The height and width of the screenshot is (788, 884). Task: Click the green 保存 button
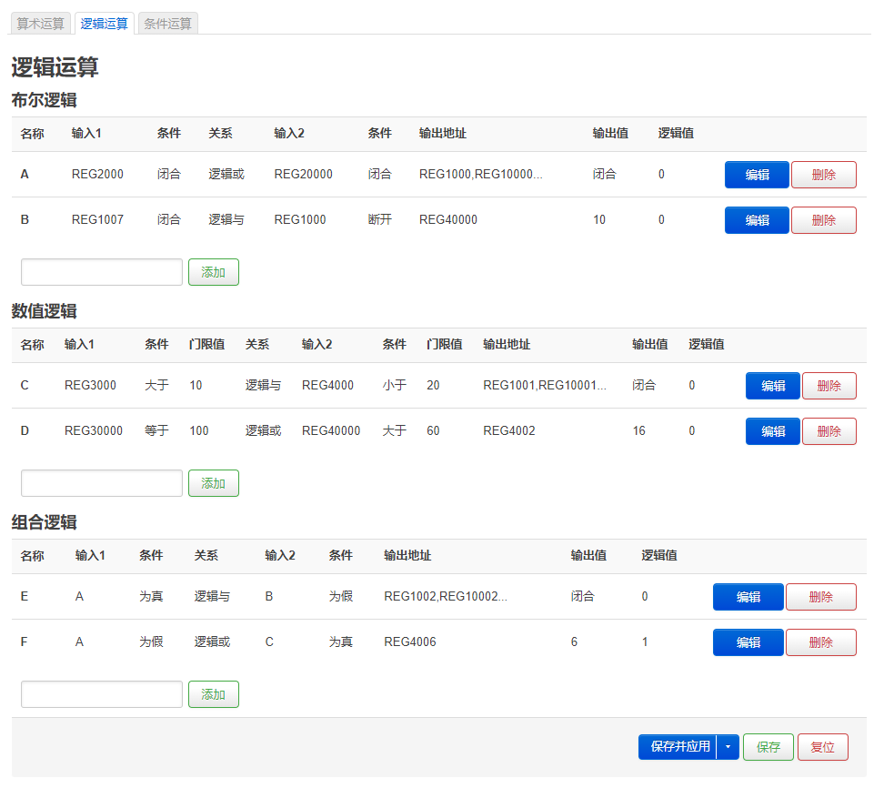(768, 747)
